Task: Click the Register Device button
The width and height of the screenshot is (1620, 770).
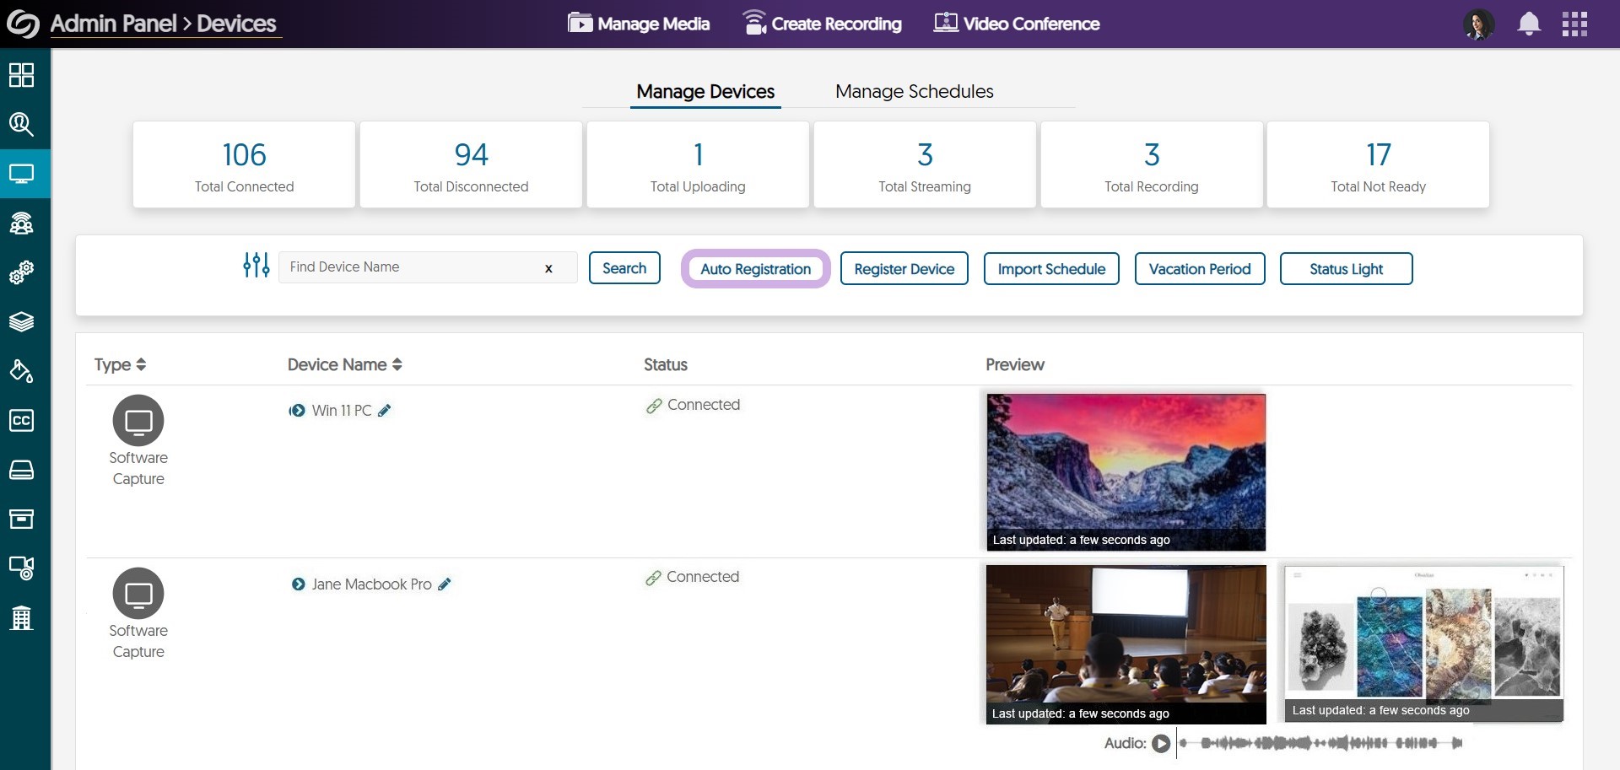Action: [904, 269]
